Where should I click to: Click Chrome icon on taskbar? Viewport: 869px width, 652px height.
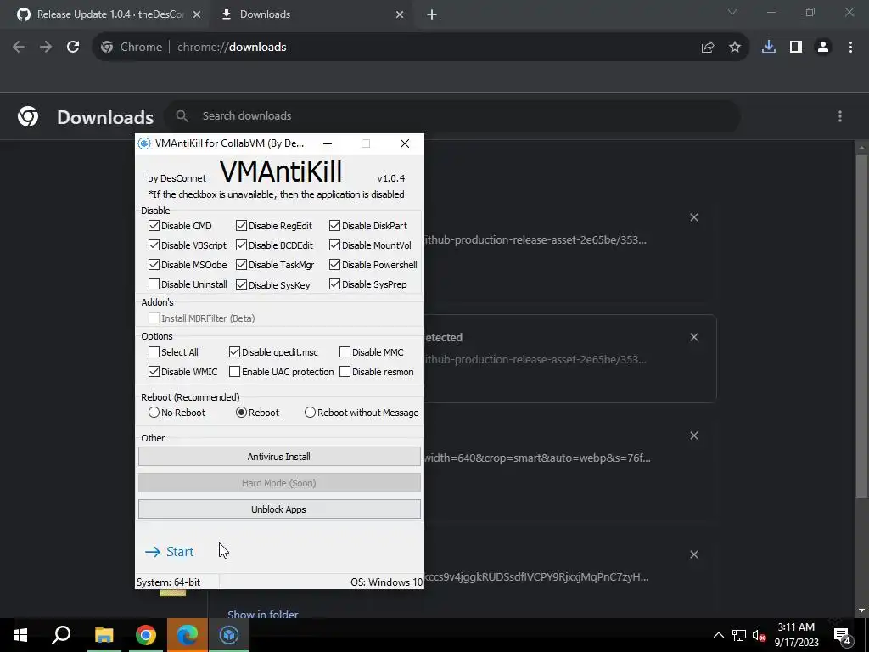(146, 635)
